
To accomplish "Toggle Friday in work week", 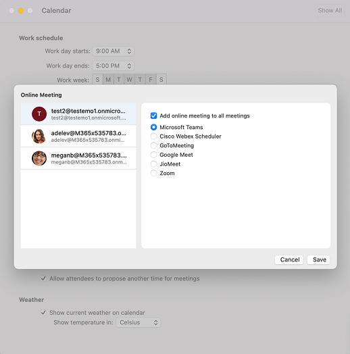I will click(151, 80).
